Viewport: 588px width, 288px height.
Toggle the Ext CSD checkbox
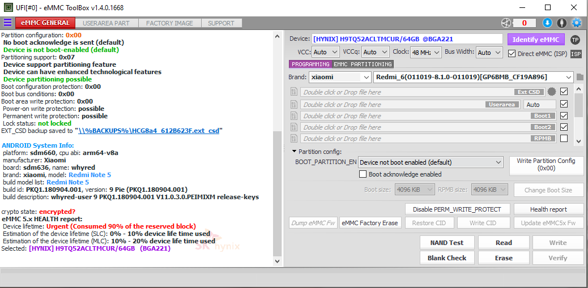[x=564, y=92]
